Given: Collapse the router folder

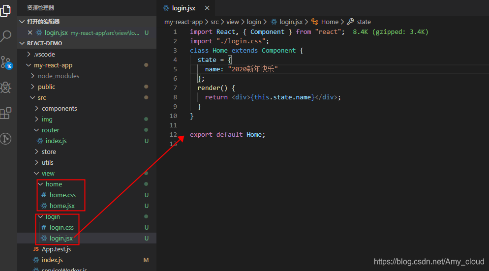Looking at the screenshot, I should [36, 130].
